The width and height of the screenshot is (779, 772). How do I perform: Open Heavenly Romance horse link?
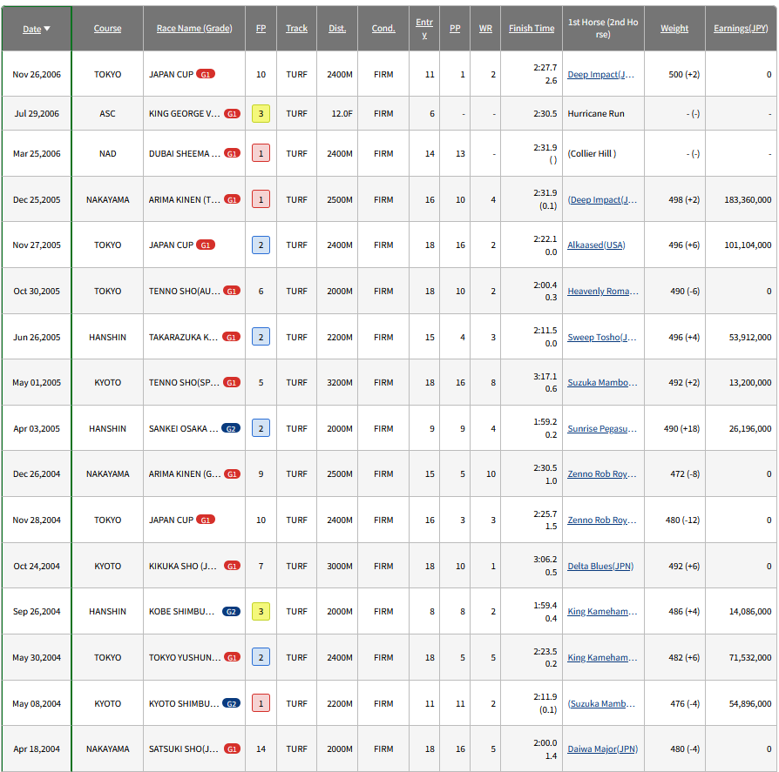click(603, 292)
